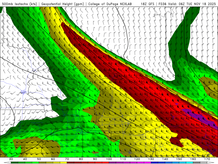Click the 'F036' forecast hour text
This screenshot has height=164, width=218.
coord(162,4)
